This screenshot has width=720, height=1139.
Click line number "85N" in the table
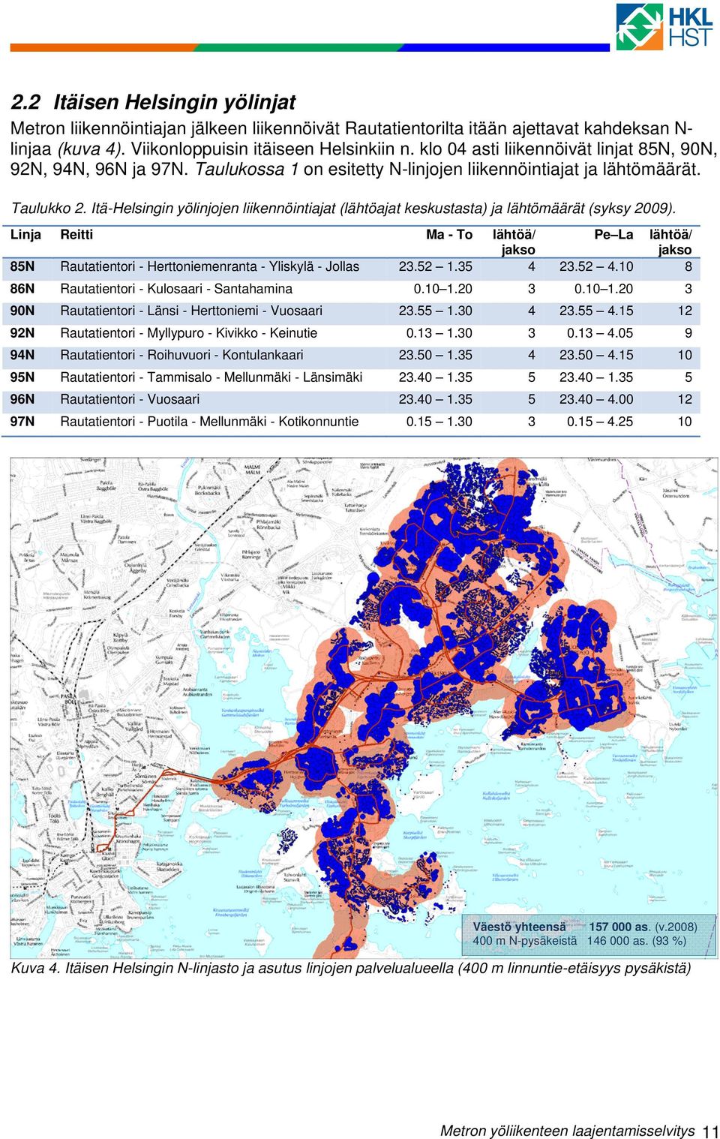click(22, 266)
